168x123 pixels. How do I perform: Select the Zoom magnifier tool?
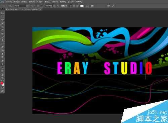2,78
